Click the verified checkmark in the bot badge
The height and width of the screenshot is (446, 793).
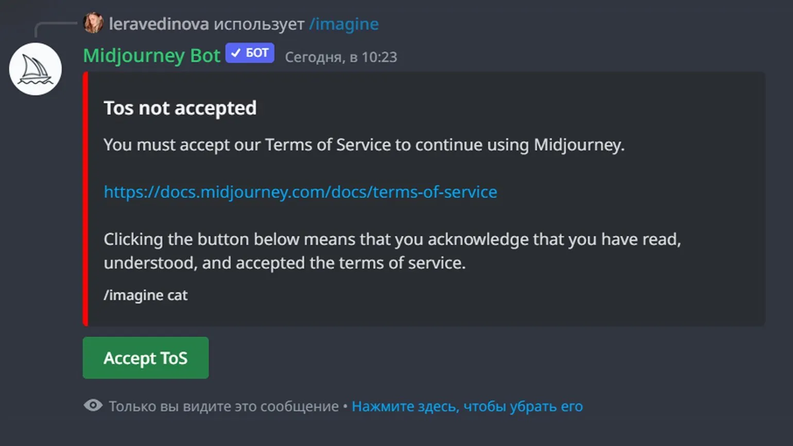click(236, 53)
